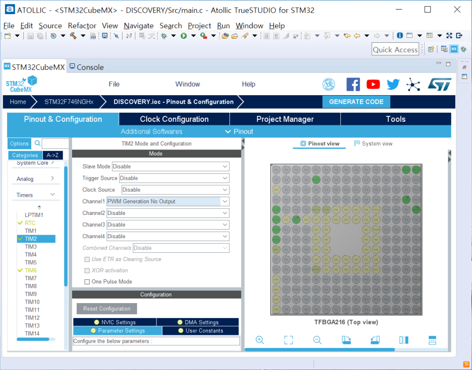
Task: Click the exit/logout toolbar icon
Action: pos(459,35)
